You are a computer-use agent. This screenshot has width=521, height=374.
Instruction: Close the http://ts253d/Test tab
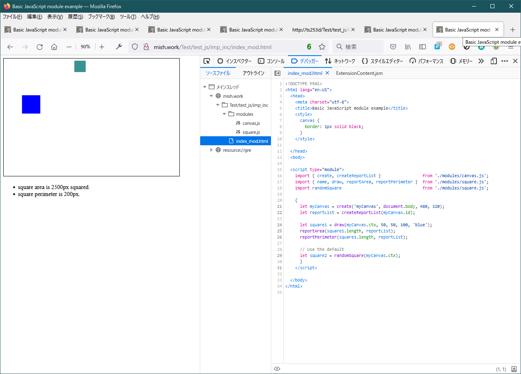coord(353,29)
